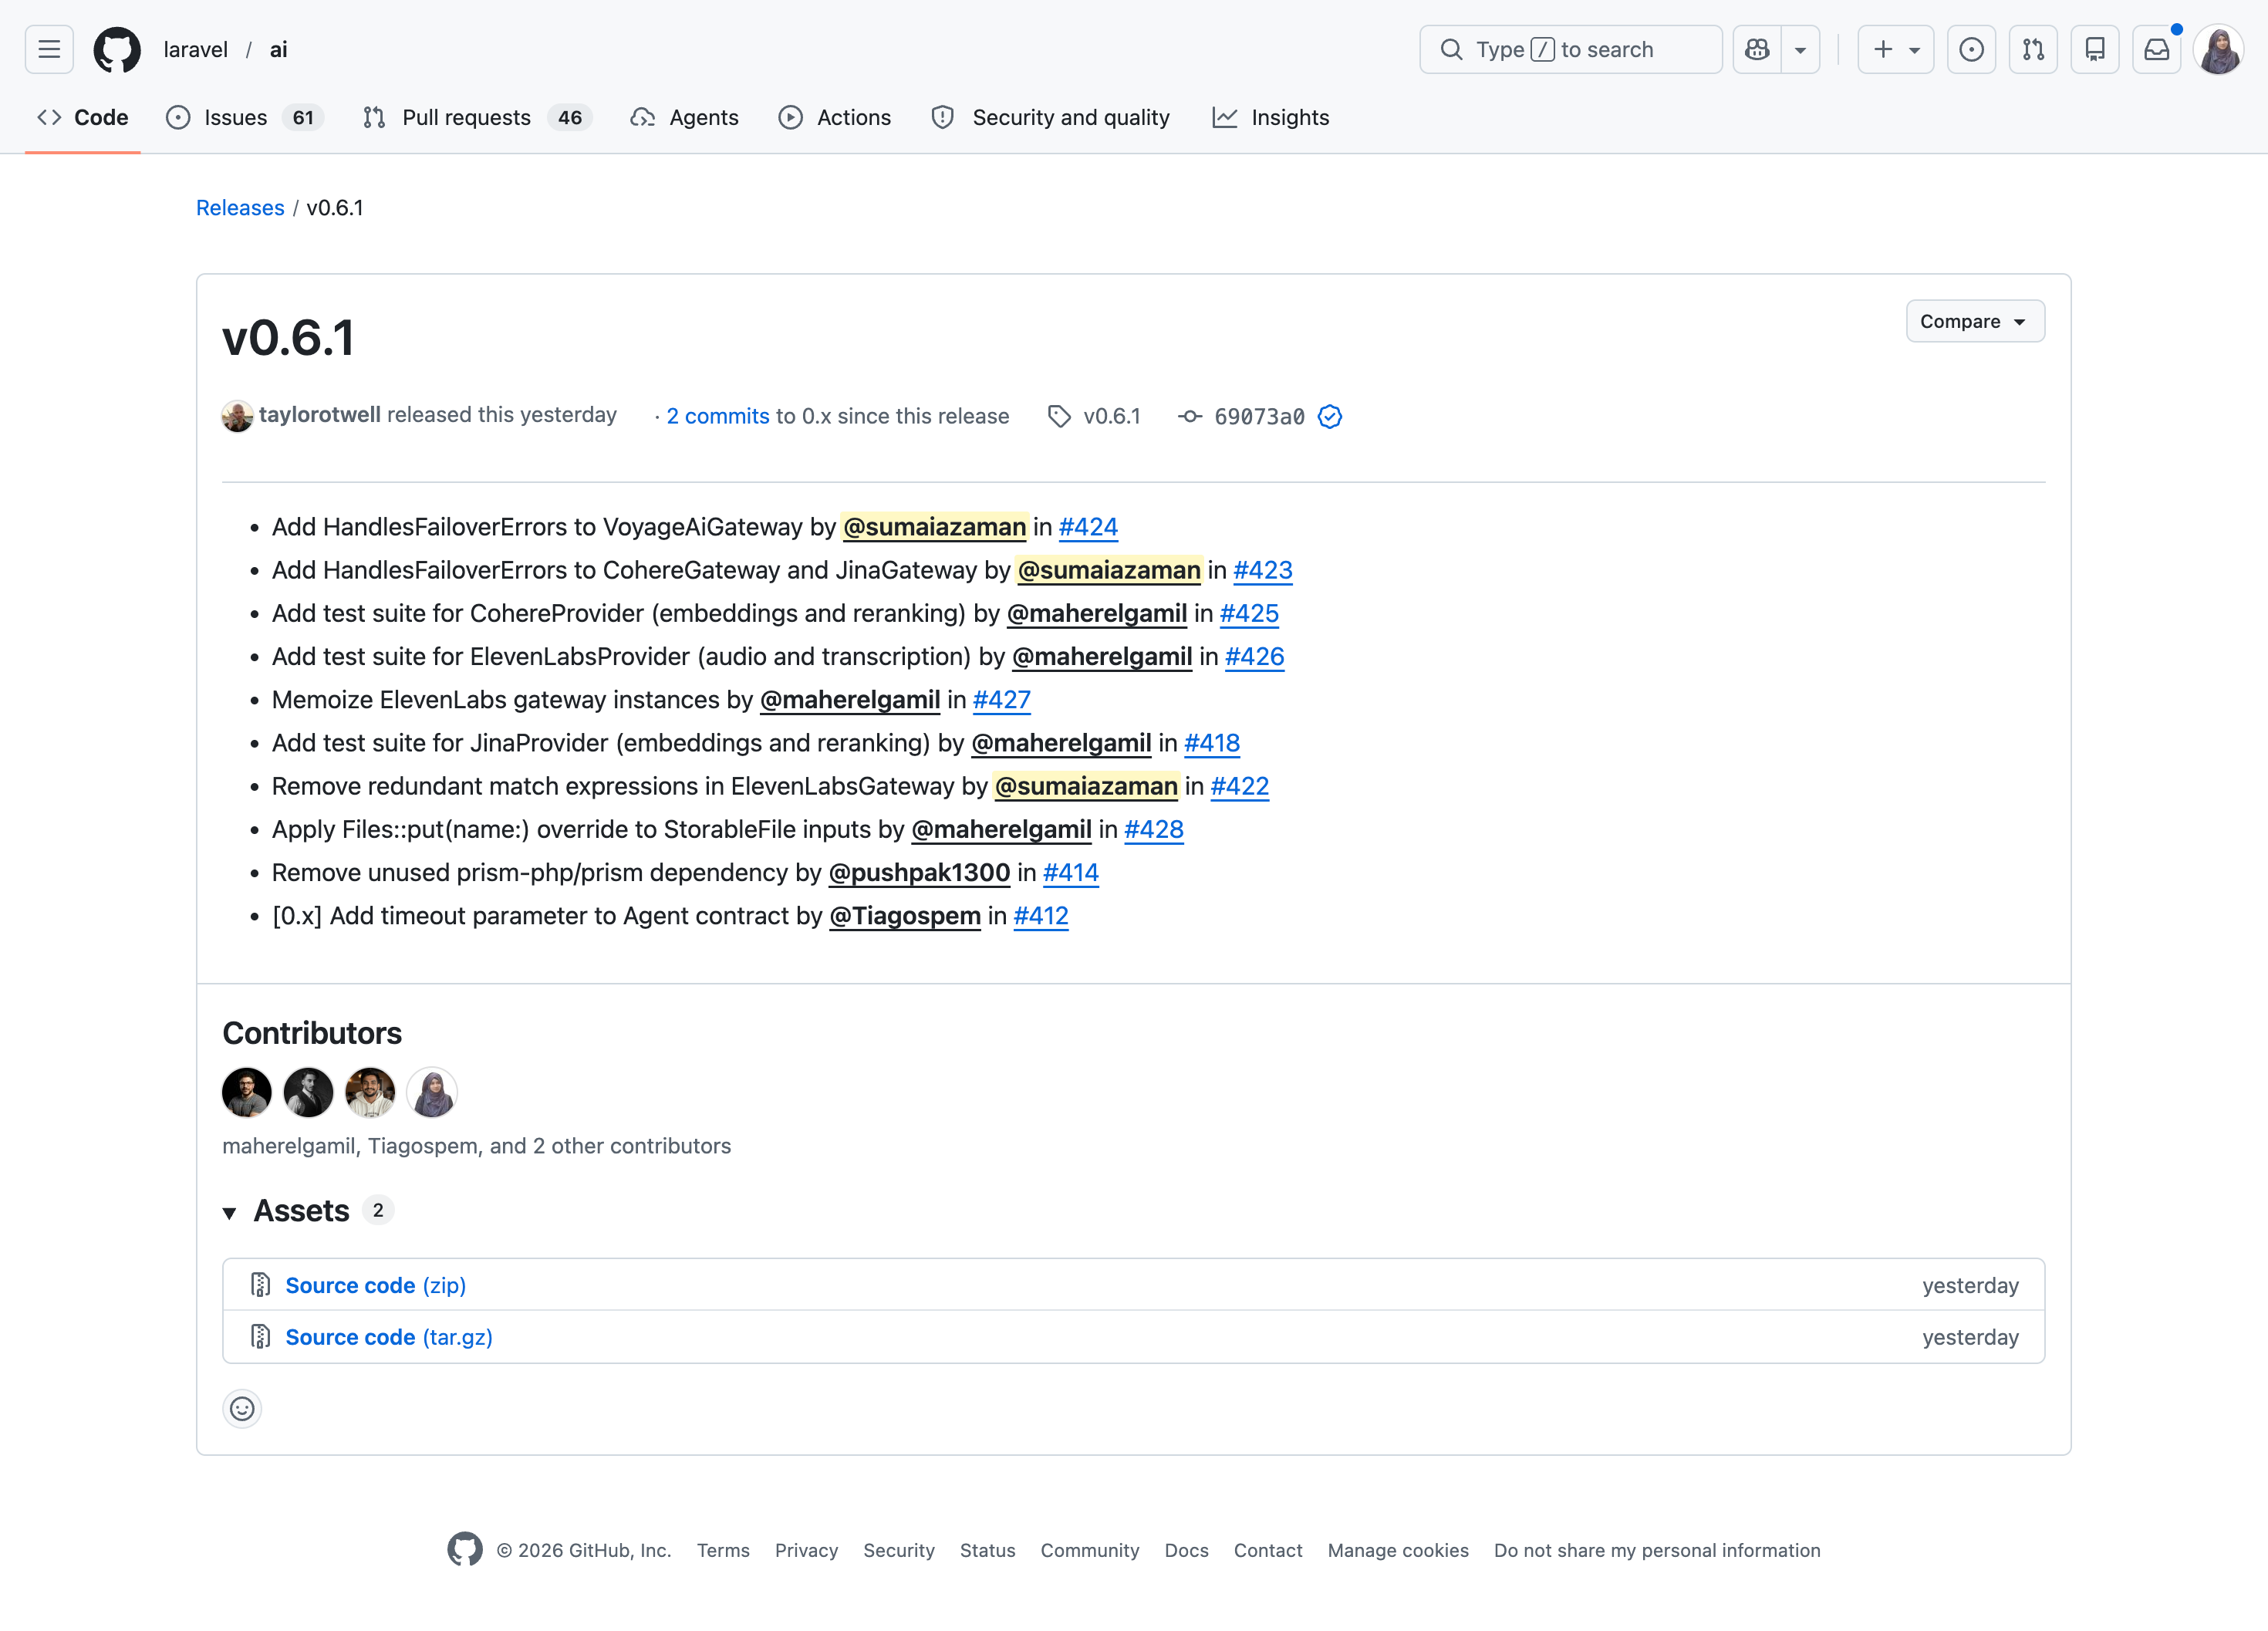The height and width of the screenshot is (1631, 2268).
Task: Open pull request #422
Action: (1239, 786)
